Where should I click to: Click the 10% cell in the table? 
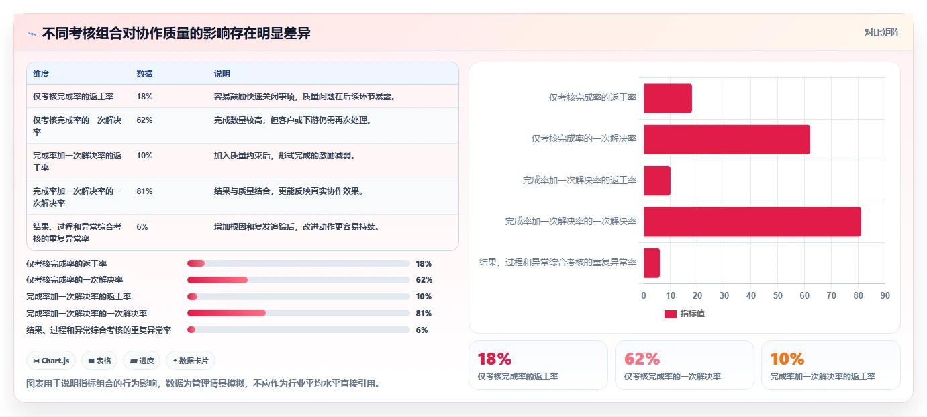(144, 156)
